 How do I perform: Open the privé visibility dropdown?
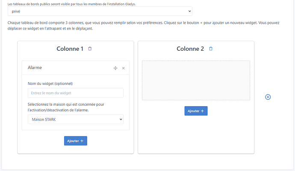(100, 12)
